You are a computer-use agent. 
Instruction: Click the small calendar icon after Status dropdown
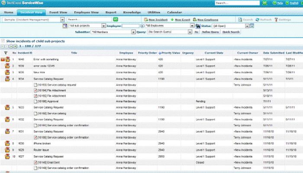point(251,26)
